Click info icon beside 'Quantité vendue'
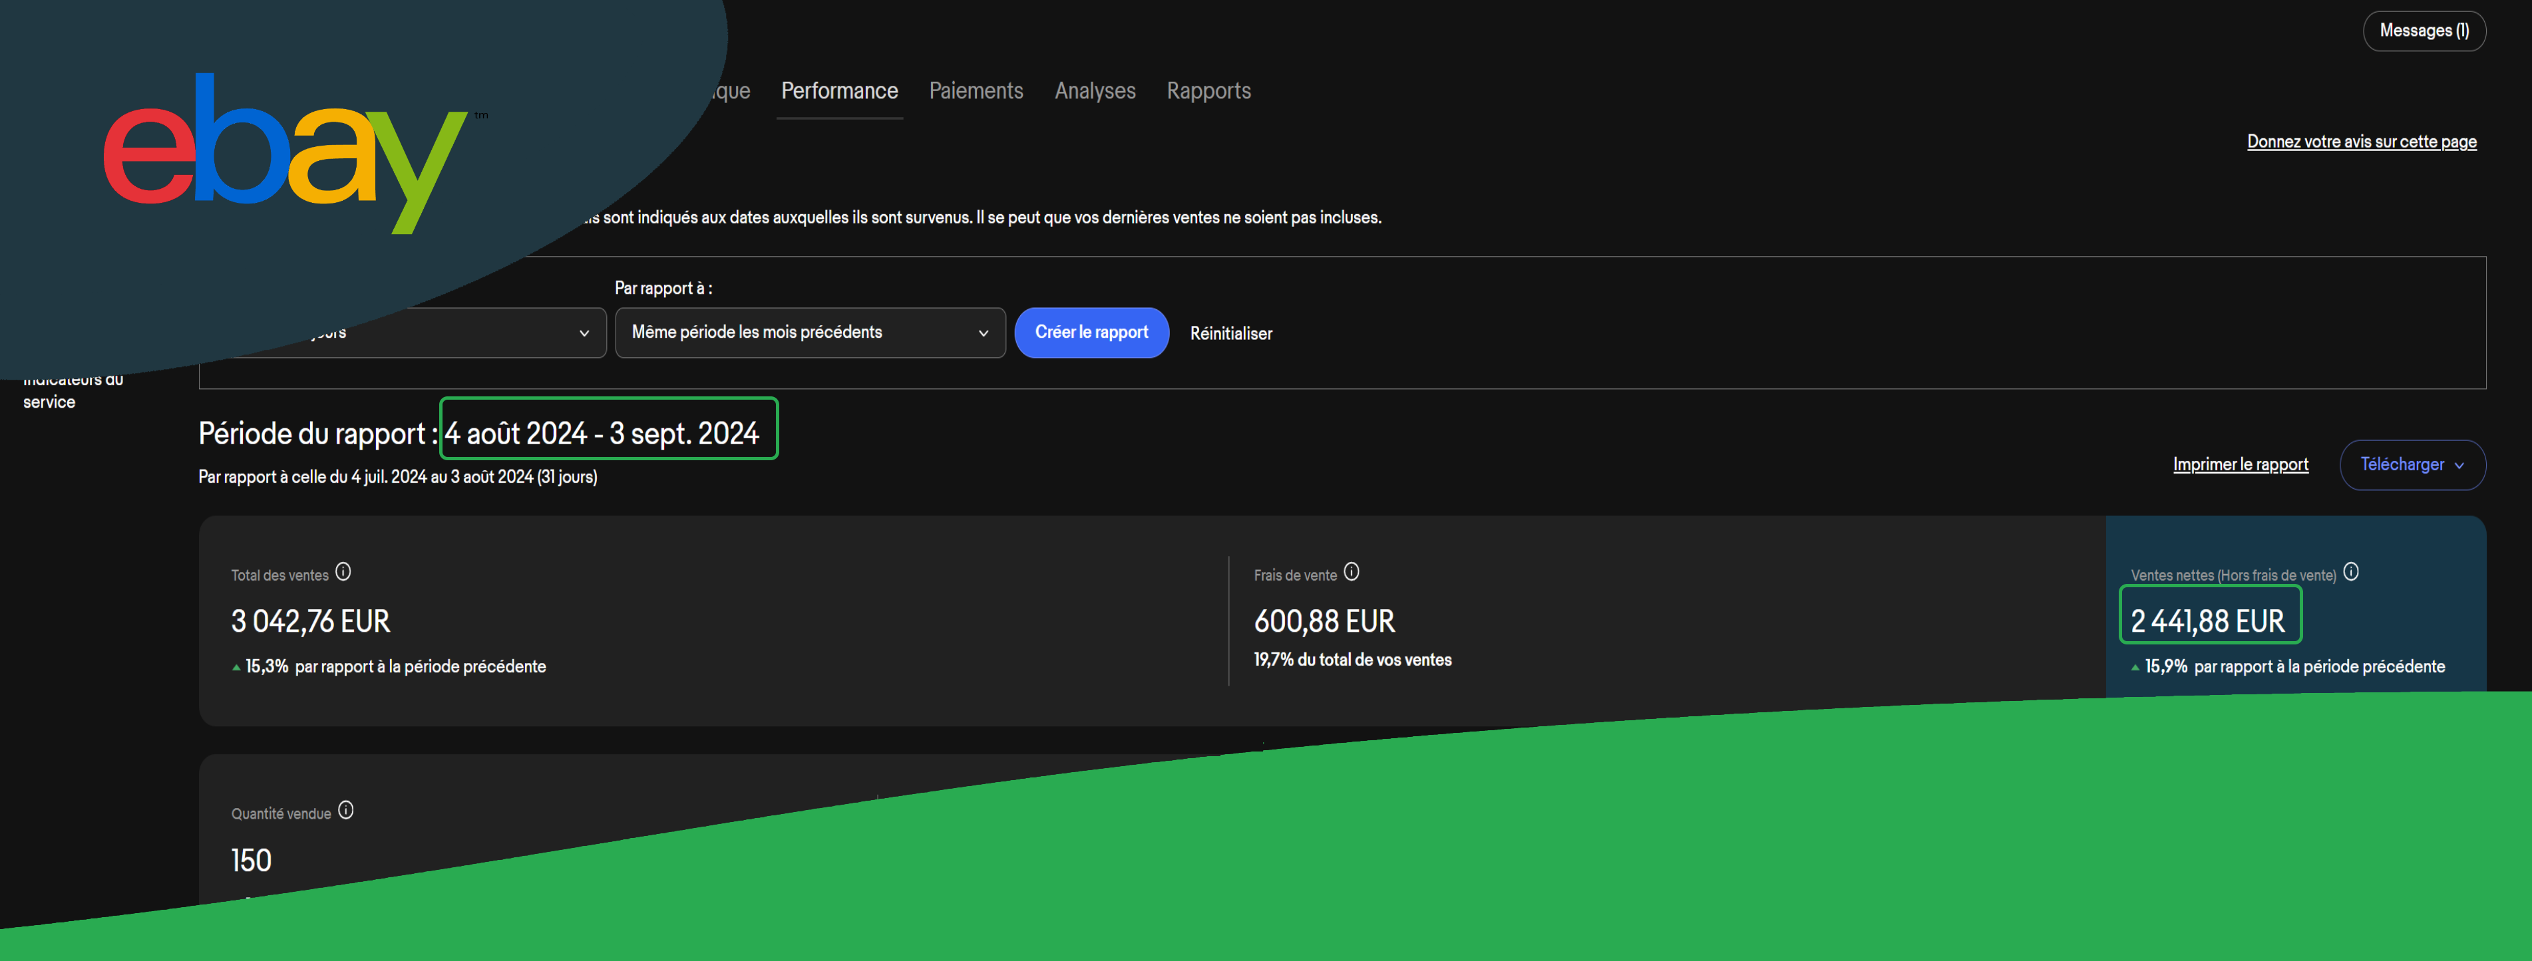 (x=346, y=809)
